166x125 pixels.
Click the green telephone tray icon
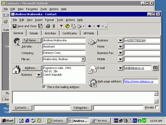click(x=140, y=121)
